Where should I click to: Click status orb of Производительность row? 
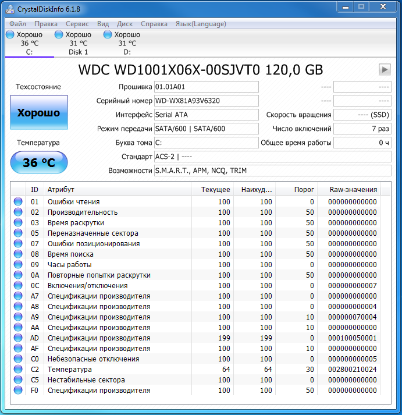18,212
